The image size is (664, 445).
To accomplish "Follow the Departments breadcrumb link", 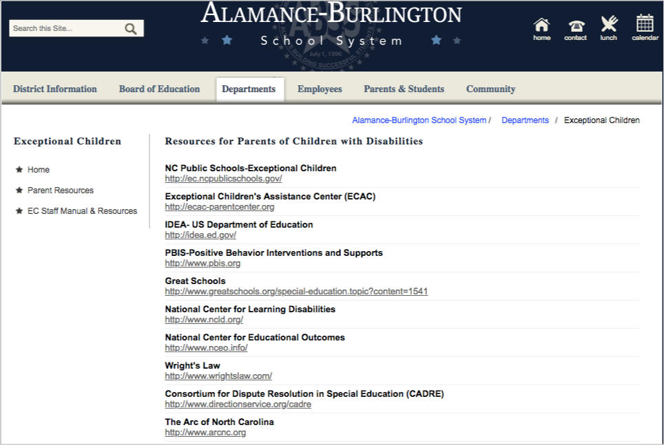I will (525, 120).
